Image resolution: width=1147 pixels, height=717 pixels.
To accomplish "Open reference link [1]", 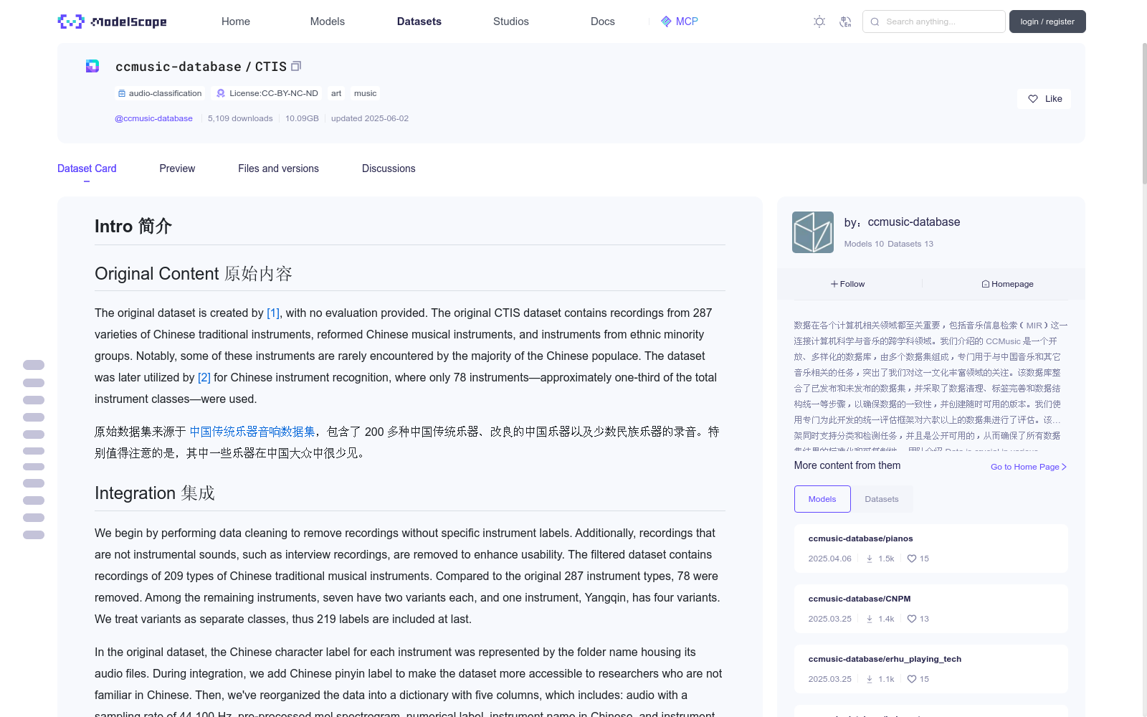I will point(273,313).
